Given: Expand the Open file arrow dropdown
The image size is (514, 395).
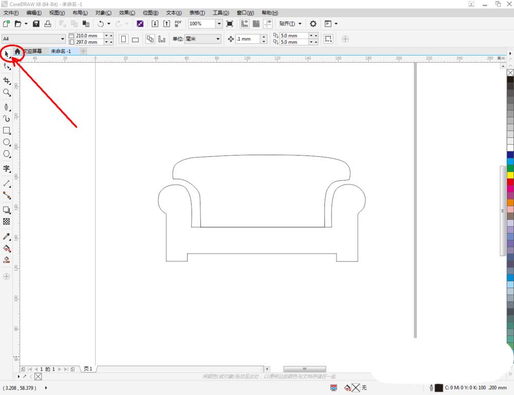Looking at the screenshot, I should click(26, 24).
